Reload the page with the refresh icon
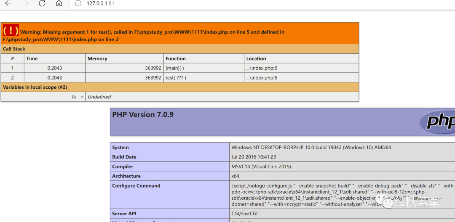 pyautogui.click(x=42, y=3)
